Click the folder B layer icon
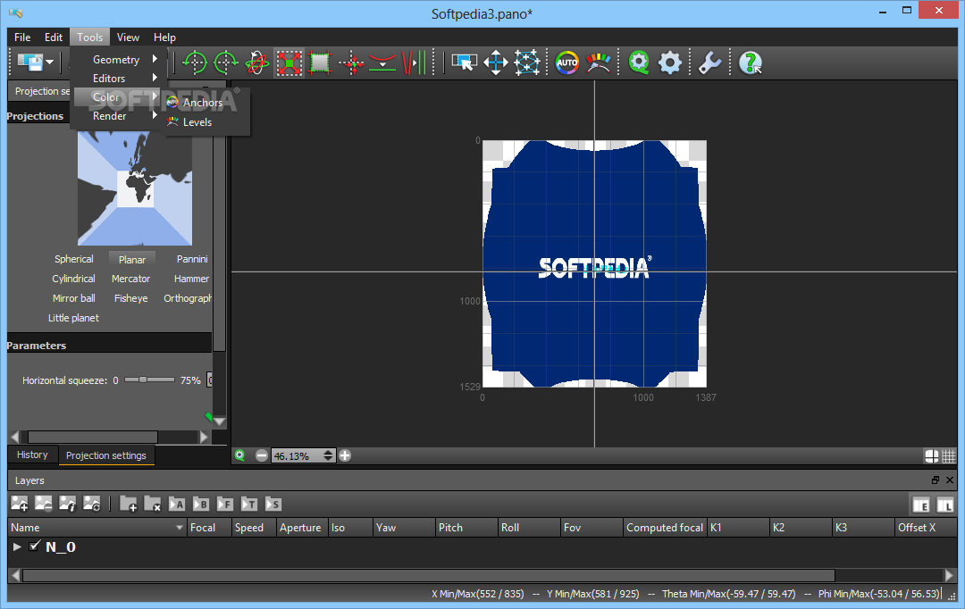This screenshot has height=609, width=965. tap(201, 504)
